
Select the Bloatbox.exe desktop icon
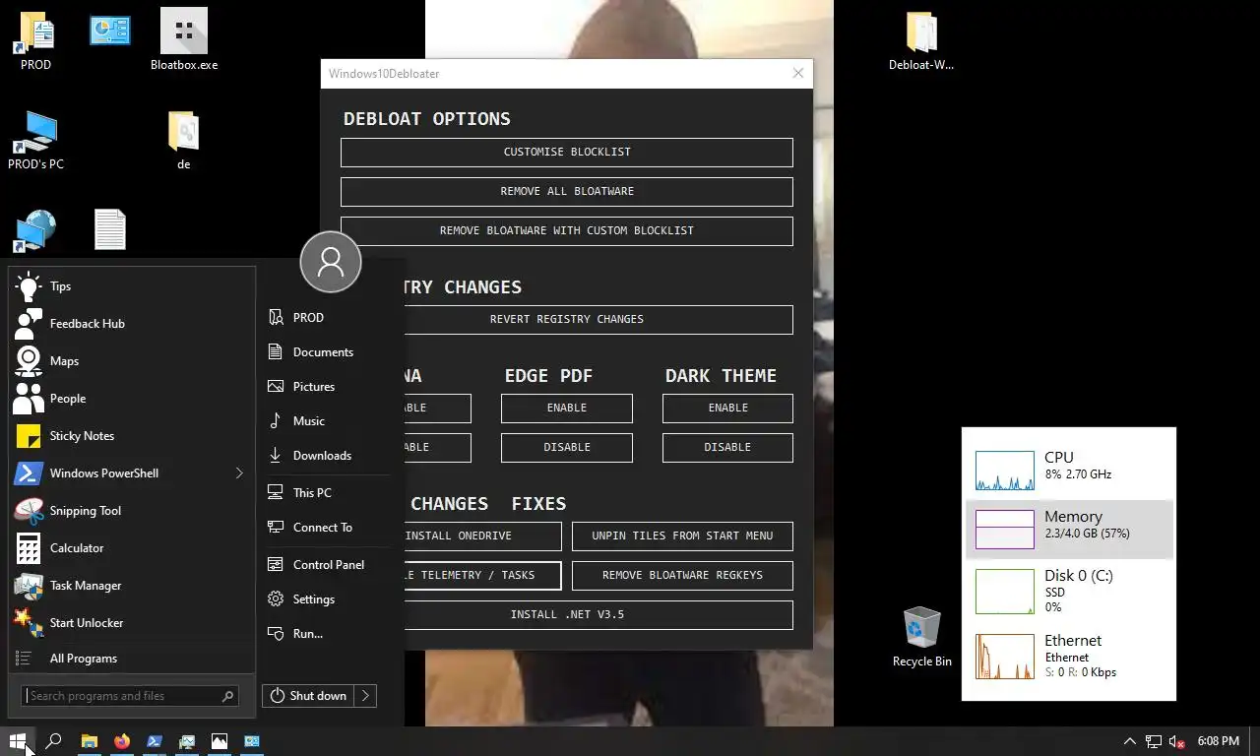(x=184, y=39)
